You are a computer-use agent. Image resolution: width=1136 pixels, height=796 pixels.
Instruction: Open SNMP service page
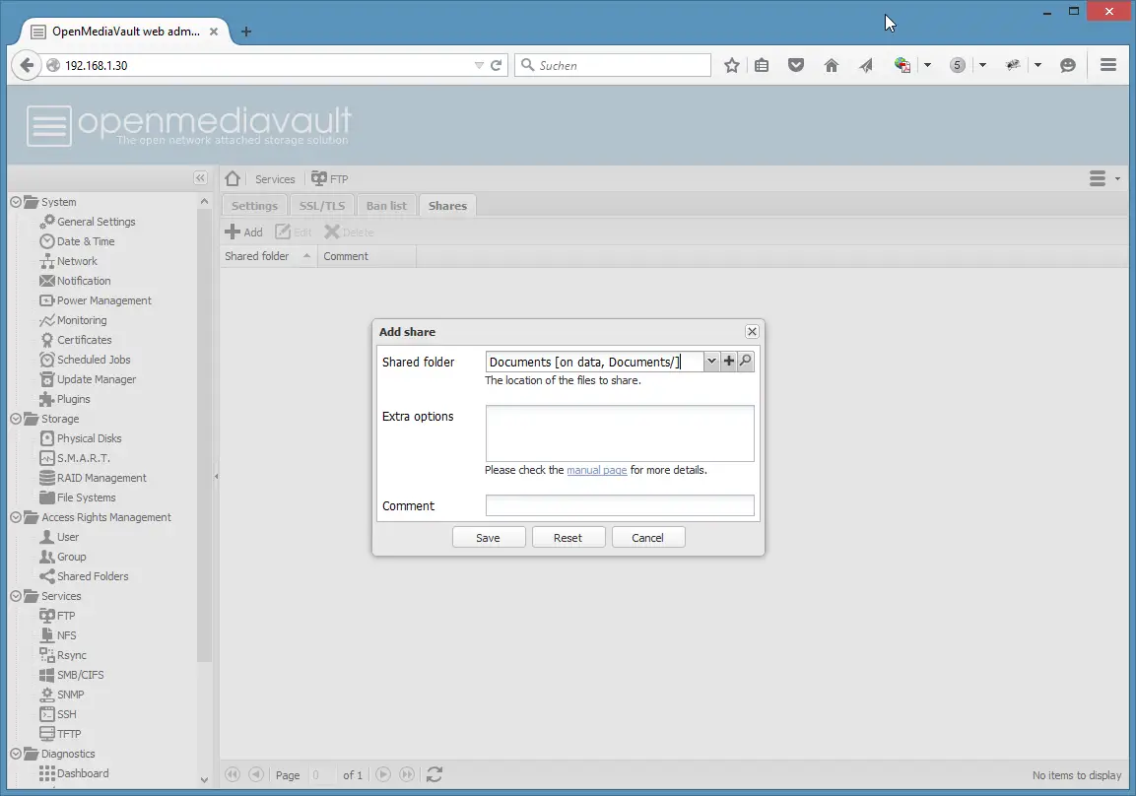70,695
